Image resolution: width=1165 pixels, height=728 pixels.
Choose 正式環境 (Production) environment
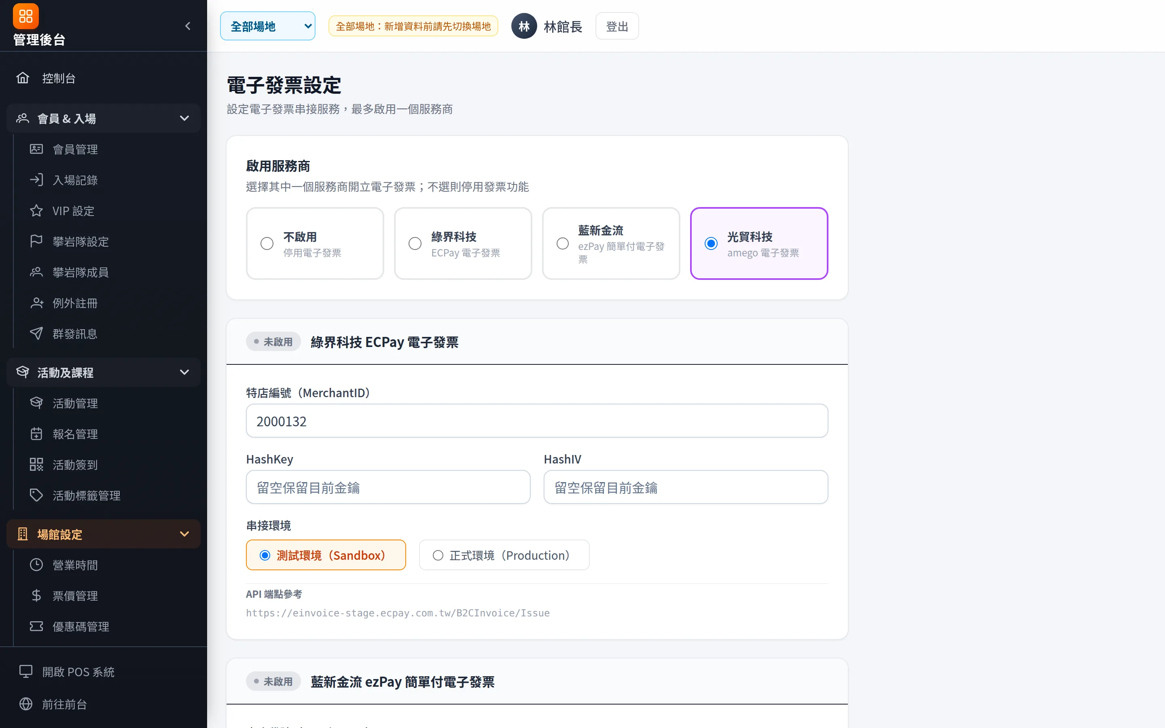click(504, 555)
